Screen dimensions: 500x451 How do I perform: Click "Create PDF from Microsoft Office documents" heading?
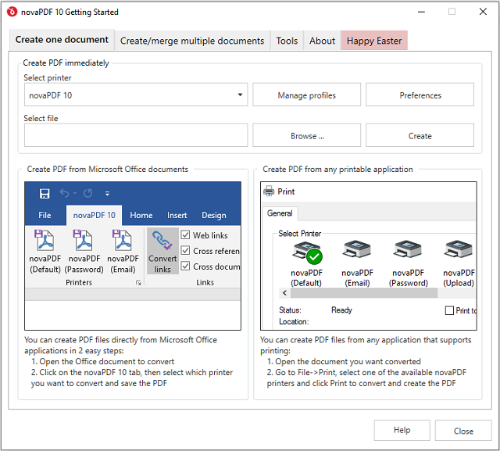click(108, 169)
